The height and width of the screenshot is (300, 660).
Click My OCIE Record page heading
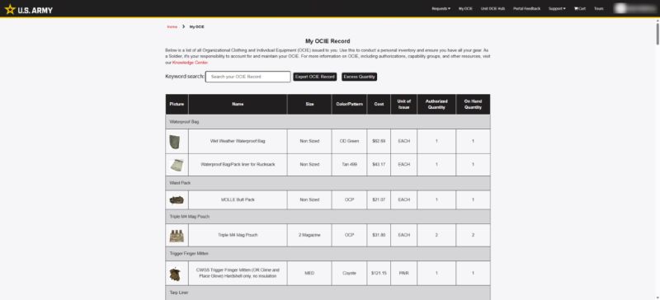[x=328, y=41]
